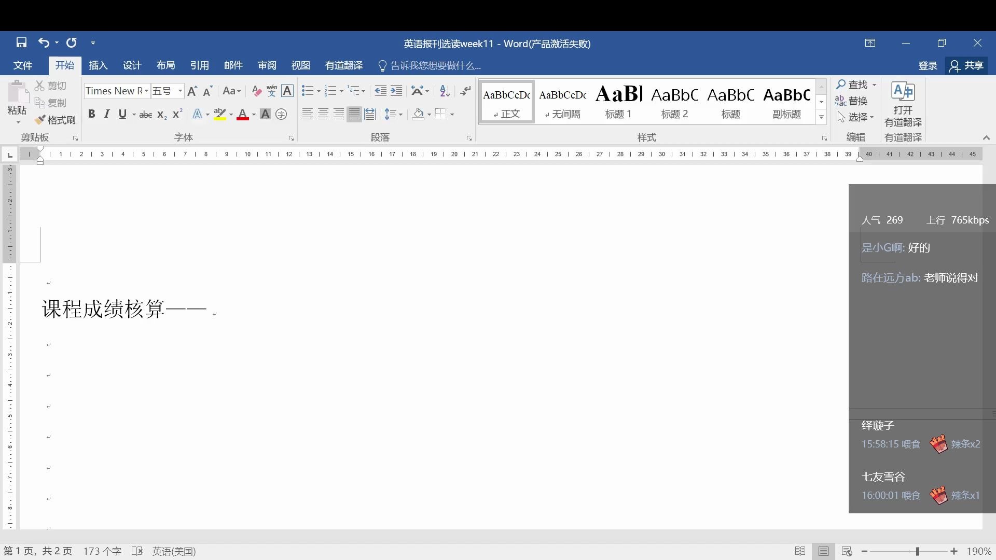The width and height of the screenshot is (996, 560).
Task: Open 查找 find in editing group
Action: (x=852, y=85)
